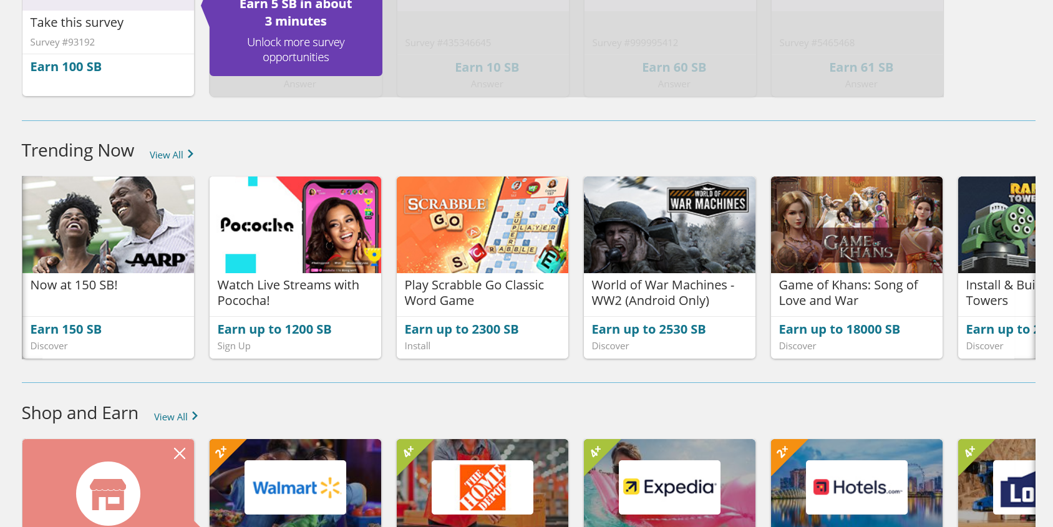The width and height of the screenshot is (1053, 527).
Task: Click Discover under World of War Machines
Action: click(x=610, y=346)
